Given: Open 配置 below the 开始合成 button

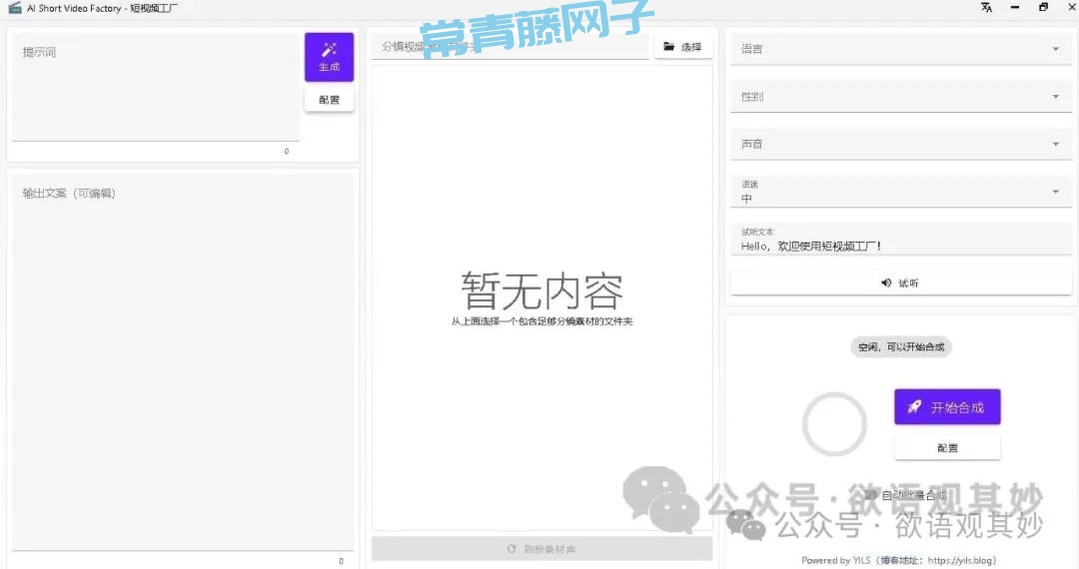Looking at the screenshot, I should click(946, 448).
